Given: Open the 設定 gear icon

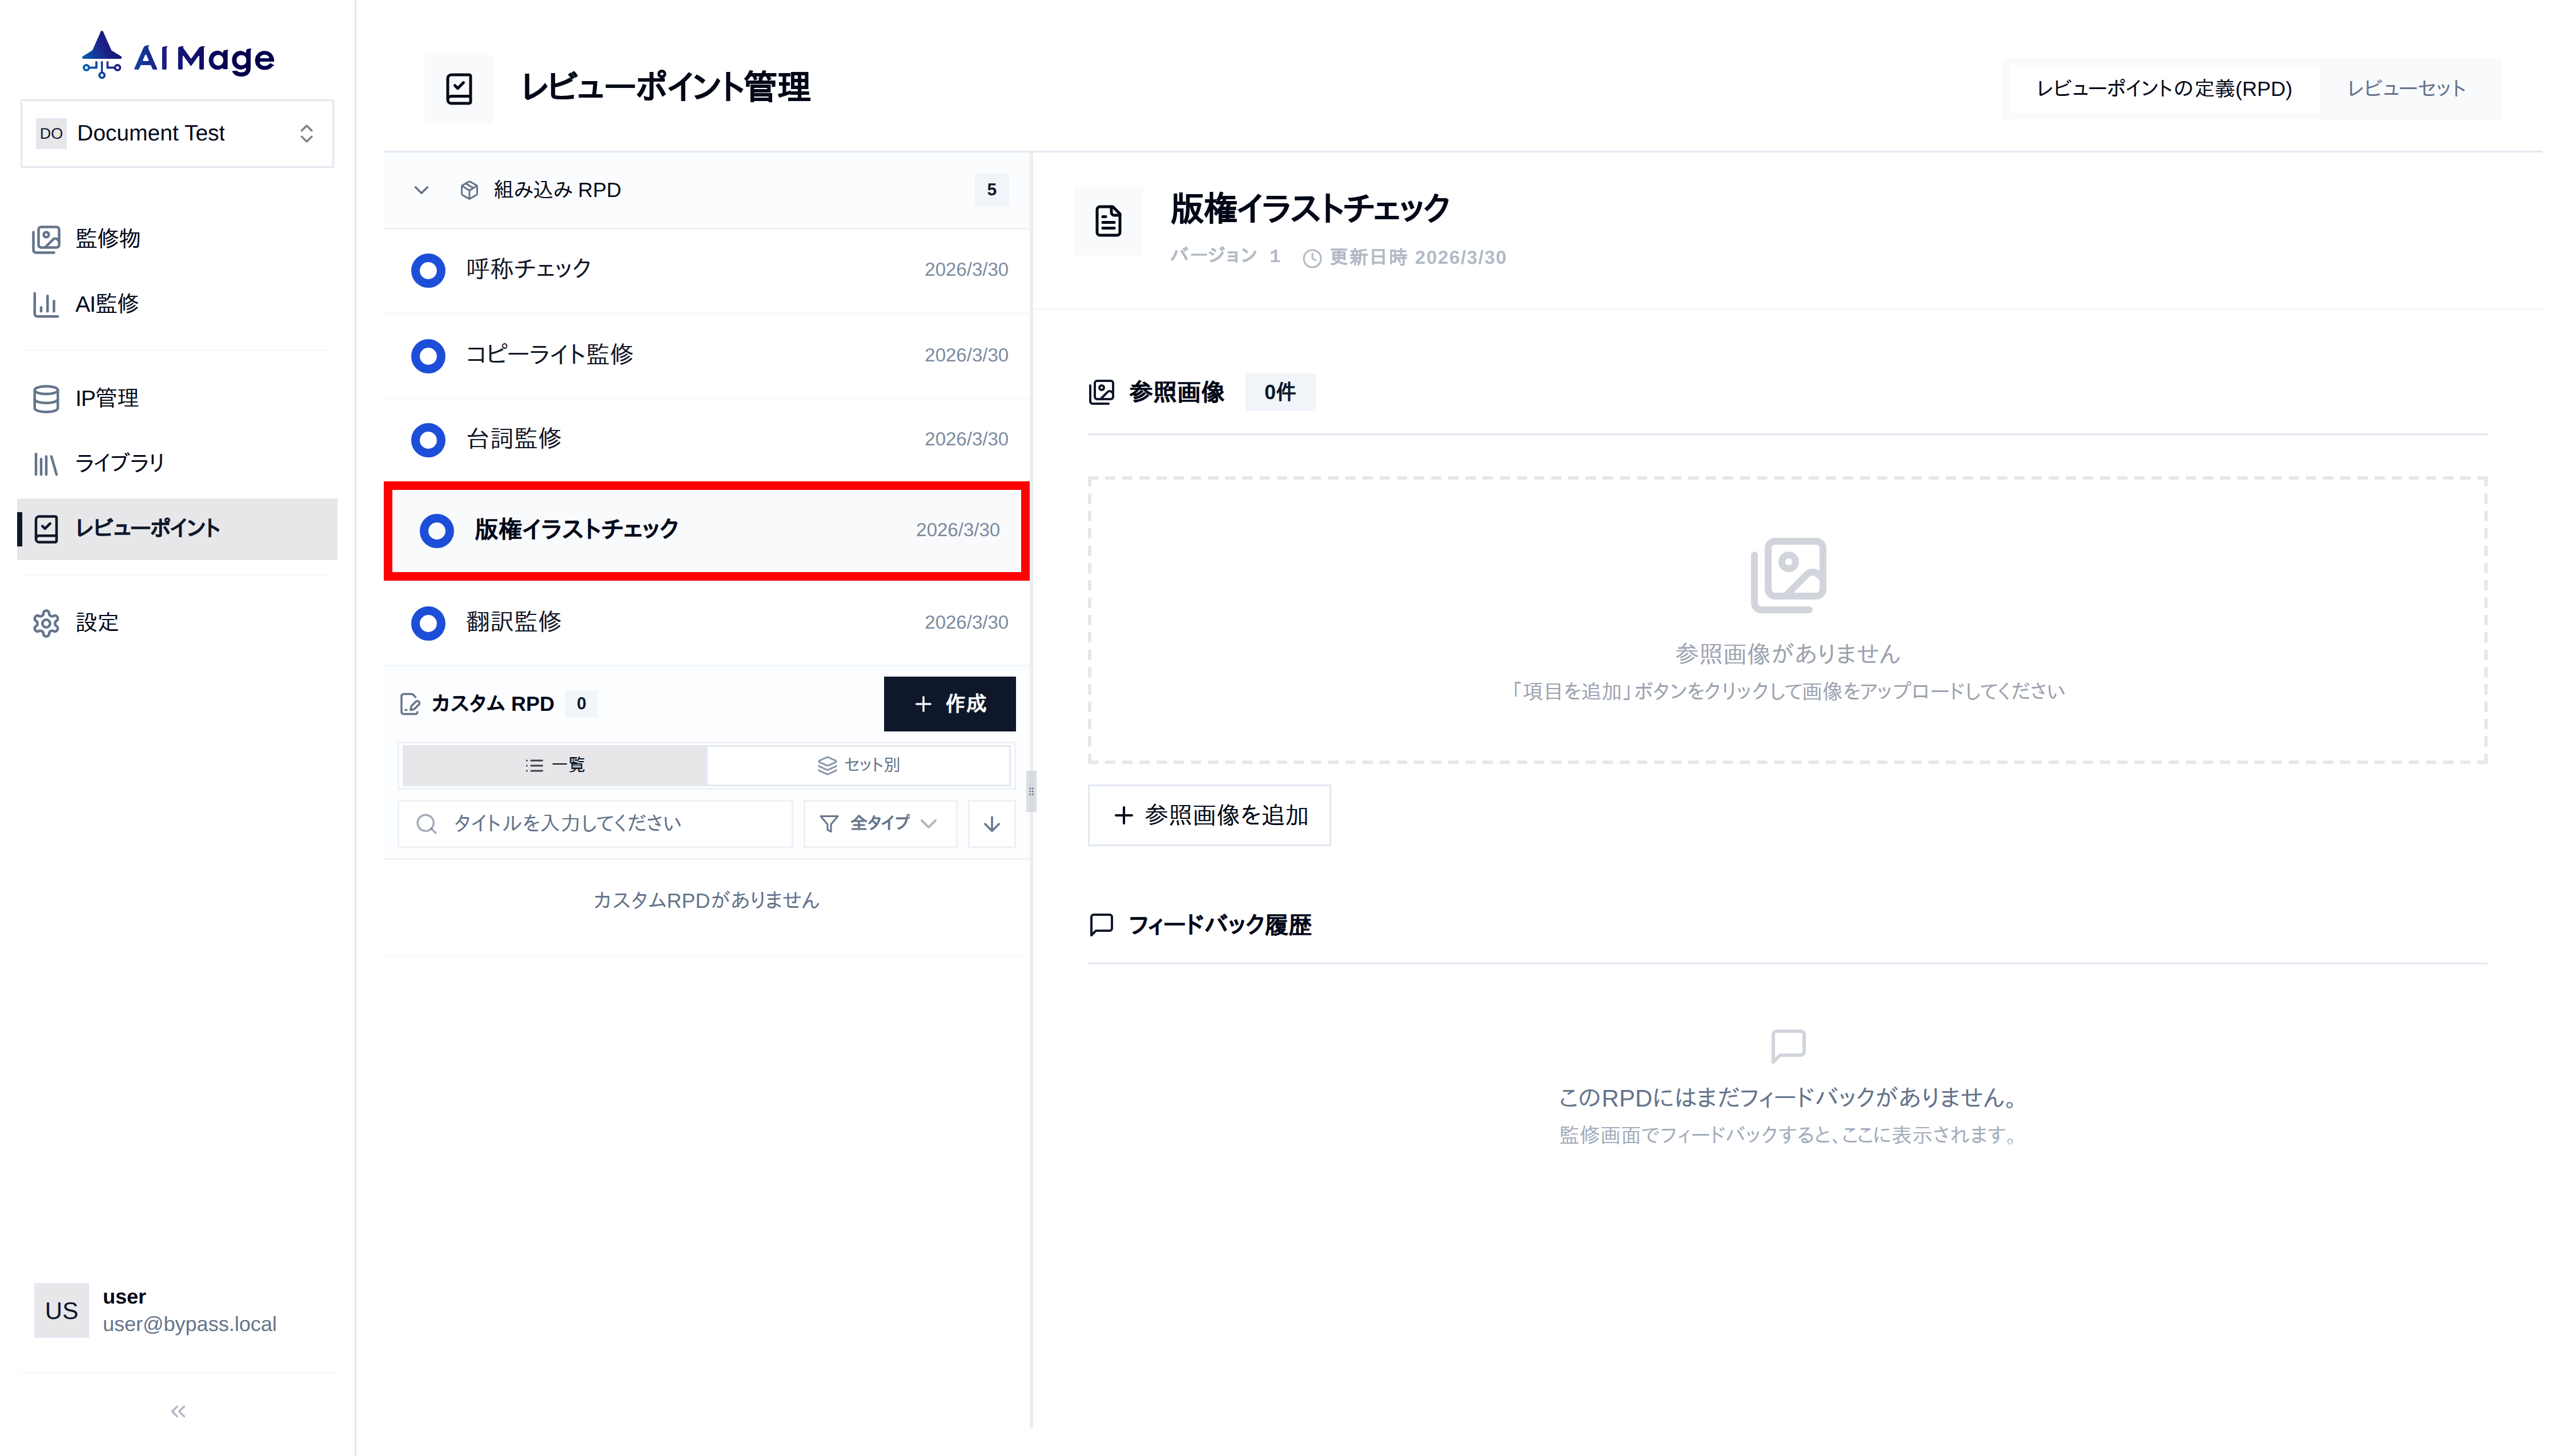Looking at the screenshot, I should 46,623.
